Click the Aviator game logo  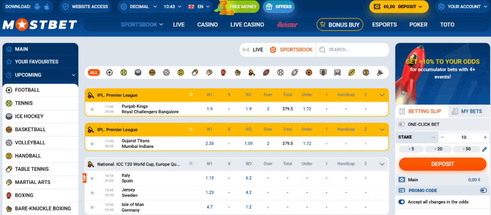click(287, 25)
